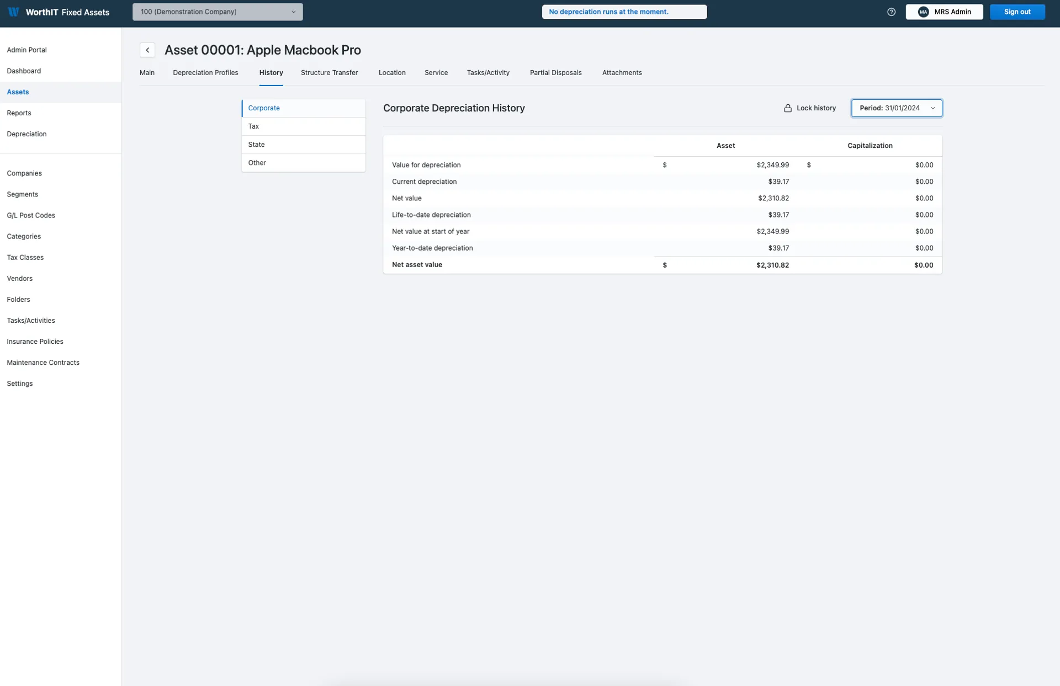This screenshot has width=1060, height=686.
Task: Click the lock icon beside Lock history
Action: coord(788,108)
